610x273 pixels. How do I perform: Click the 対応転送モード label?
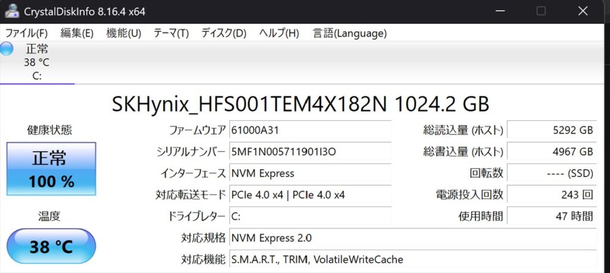point(191,194)
